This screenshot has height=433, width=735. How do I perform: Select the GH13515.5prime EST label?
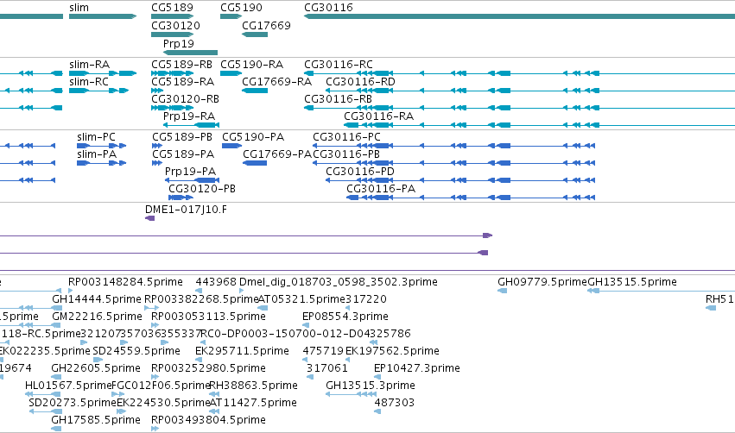[632, 282]
